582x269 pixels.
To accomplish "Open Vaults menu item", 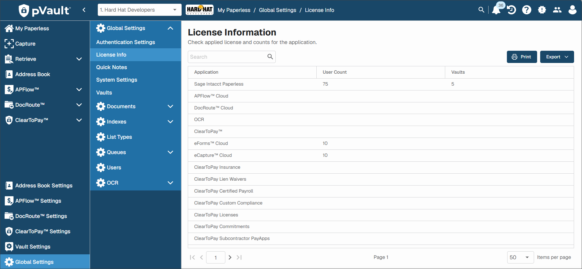I will 136,93.
